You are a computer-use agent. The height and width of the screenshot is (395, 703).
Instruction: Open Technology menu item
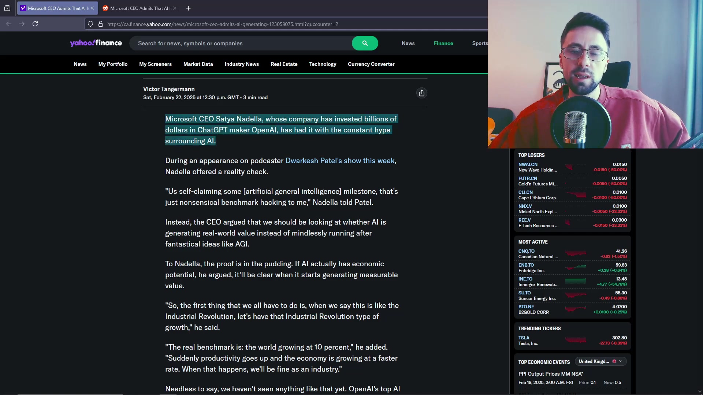[x=323, y=64]
